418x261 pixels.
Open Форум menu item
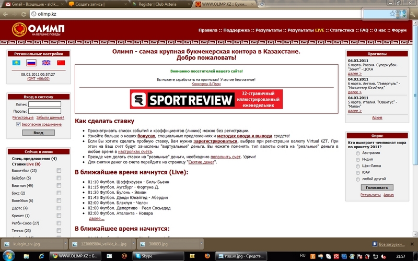(x=399, y=30)
